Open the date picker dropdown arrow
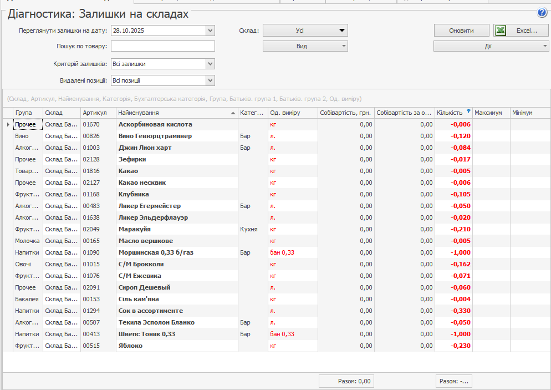The height and width of the screenshot is (390, 551). (210, 31)
